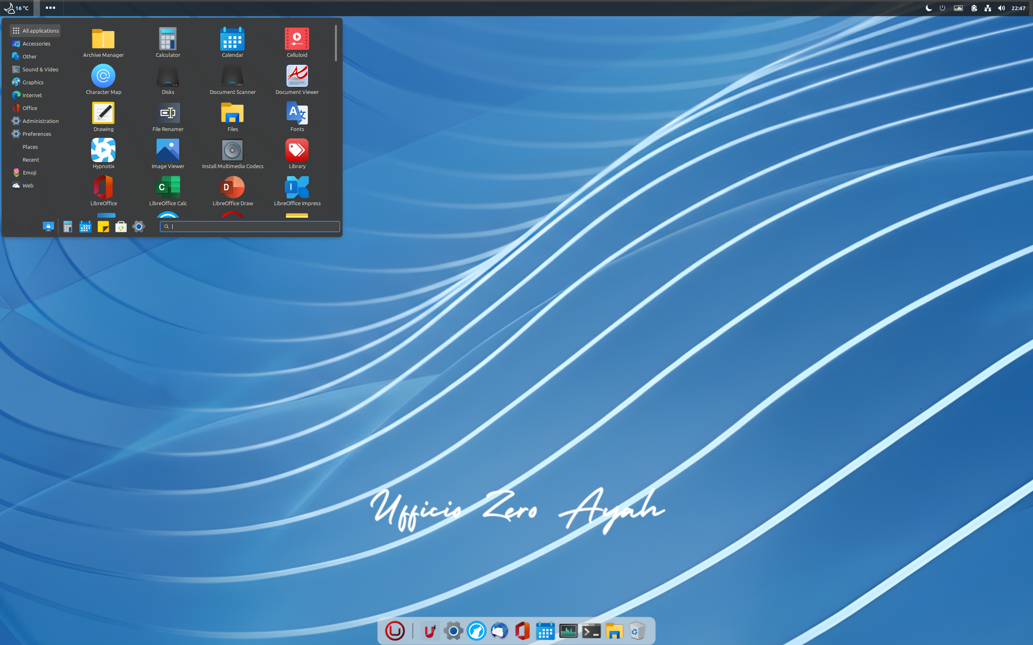Open File Renamer
1033x645 pixels.
pos(168,117)
